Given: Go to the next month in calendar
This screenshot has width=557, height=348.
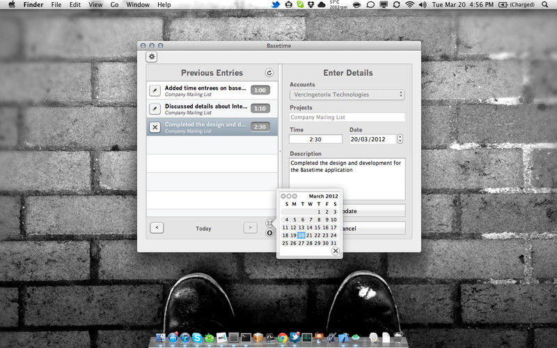Looking at the screenshot, I should click(295, 196).
